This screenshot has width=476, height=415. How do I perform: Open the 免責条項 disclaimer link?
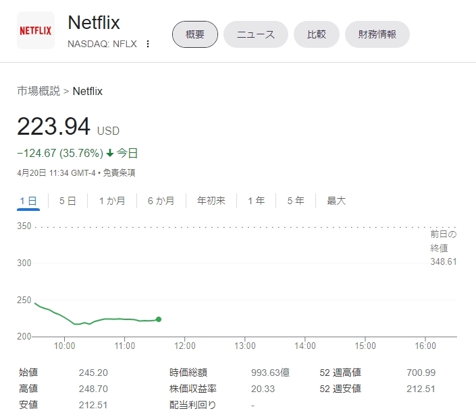[120, 172]
